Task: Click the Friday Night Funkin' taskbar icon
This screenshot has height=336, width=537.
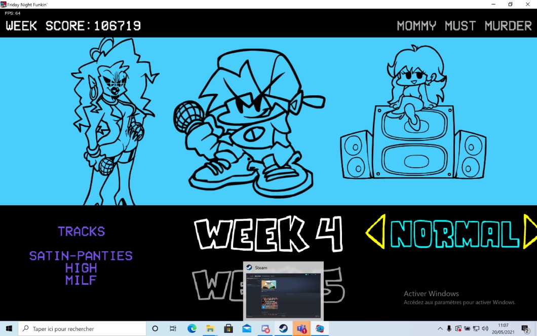Action: tap(320, 328)
